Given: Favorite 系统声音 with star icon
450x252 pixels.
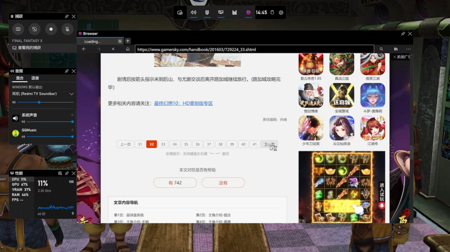Looking at the screenshot, I should [72, 115].
